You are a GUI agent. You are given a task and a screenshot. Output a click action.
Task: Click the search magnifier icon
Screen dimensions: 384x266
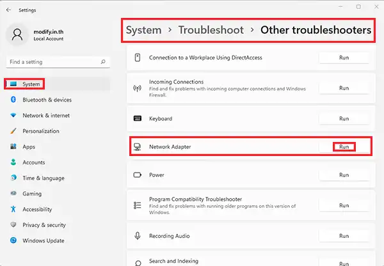click(x=103, y=61)
